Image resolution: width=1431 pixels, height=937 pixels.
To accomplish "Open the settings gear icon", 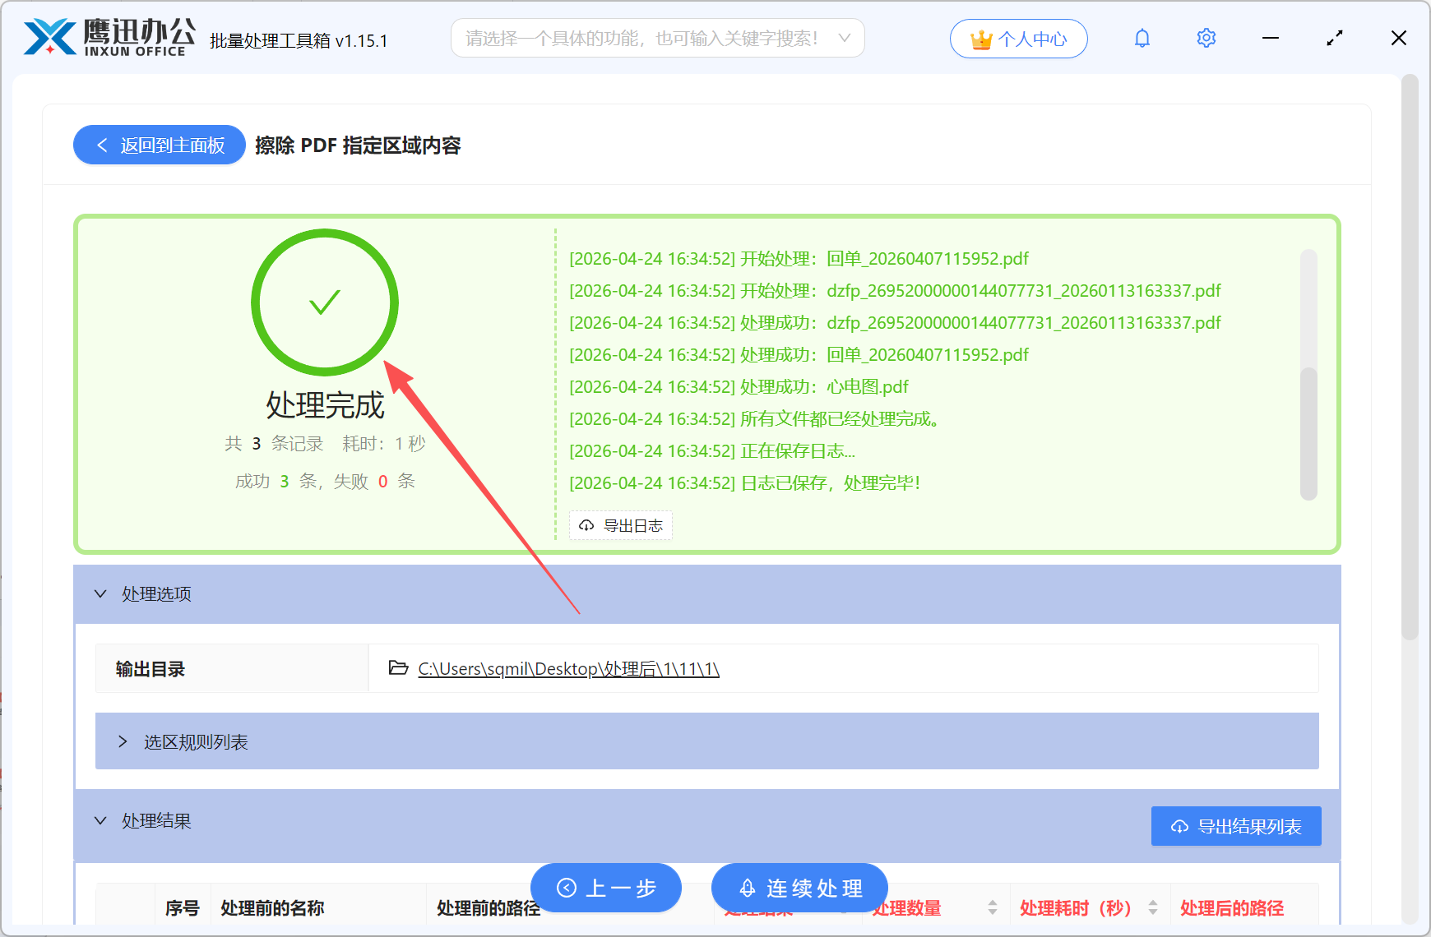I will pyautogui.click(x=1206, y=37).
